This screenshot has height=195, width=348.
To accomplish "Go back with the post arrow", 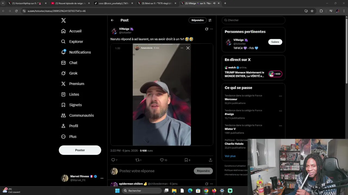I will (x=112, y=20).
